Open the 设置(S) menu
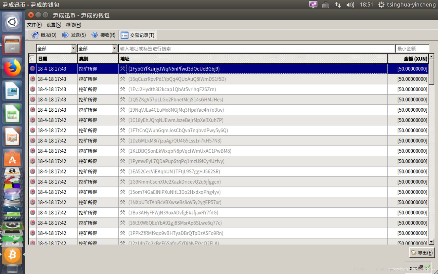438x274 pixels. (54, 25)
